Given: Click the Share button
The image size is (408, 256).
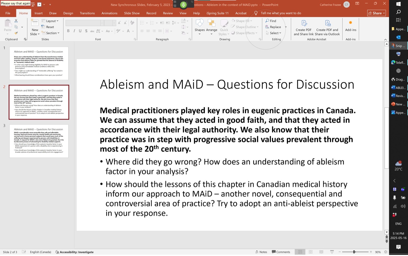Looking at the screenshot, I should point(377,13).
